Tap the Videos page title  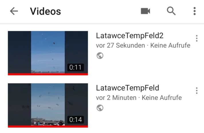click(45, 11)
